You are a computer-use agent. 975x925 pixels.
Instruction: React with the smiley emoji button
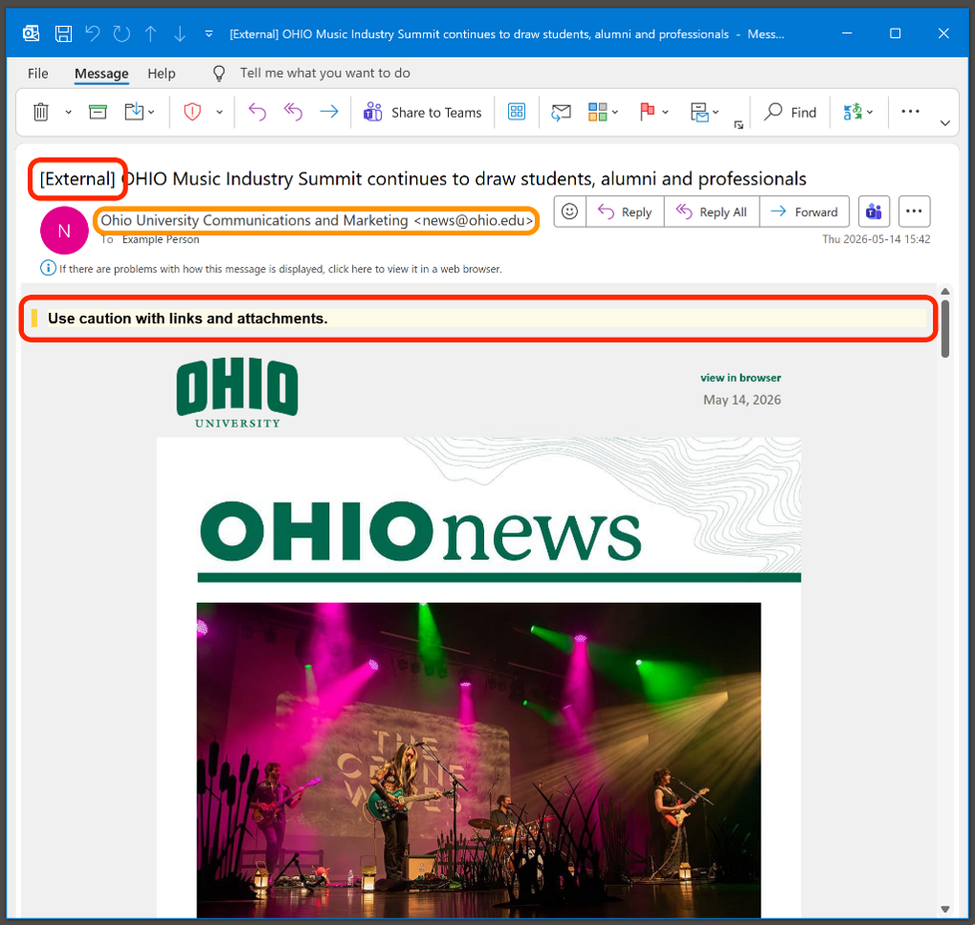[569, 212]
